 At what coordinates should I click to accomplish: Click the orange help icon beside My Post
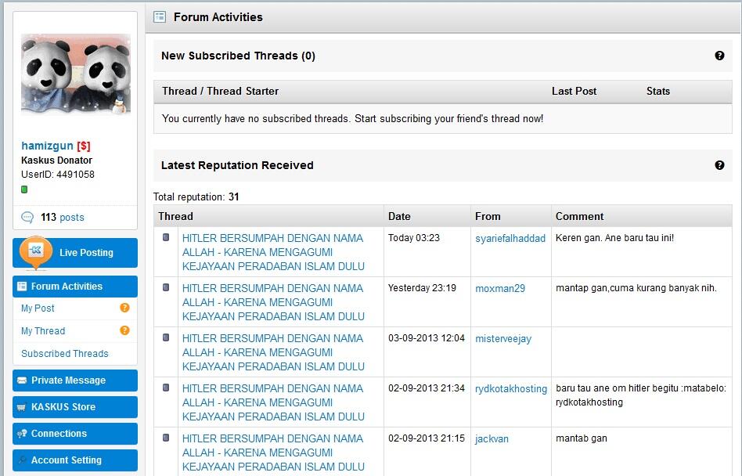(124, 308)
